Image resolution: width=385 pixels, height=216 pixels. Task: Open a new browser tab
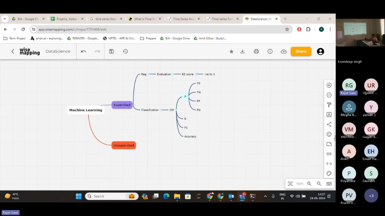click(285, 19)
